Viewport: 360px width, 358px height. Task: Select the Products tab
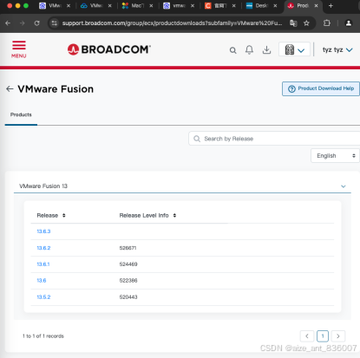click(21, 114)
